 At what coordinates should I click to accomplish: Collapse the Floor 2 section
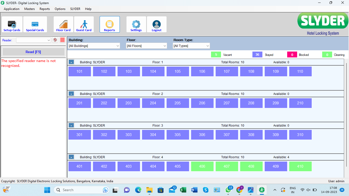[71, 94]
